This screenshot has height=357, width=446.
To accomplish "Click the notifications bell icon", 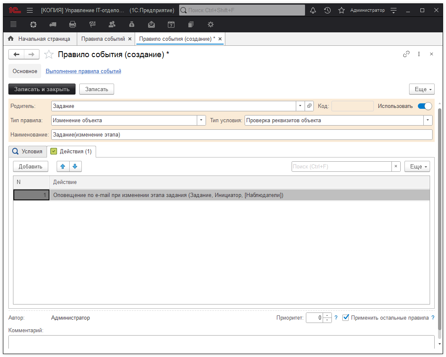I will (313, 10).
